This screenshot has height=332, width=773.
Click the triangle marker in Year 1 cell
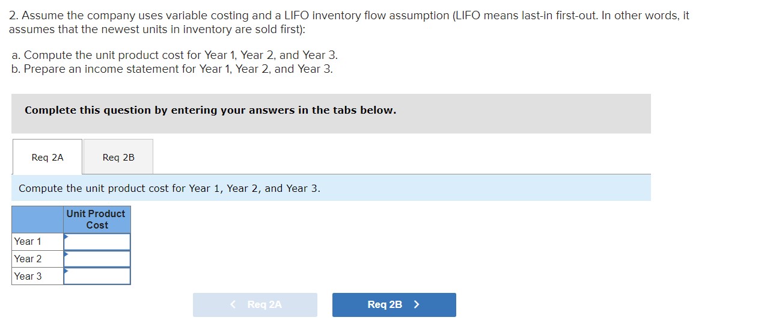[x=66, y=236]
